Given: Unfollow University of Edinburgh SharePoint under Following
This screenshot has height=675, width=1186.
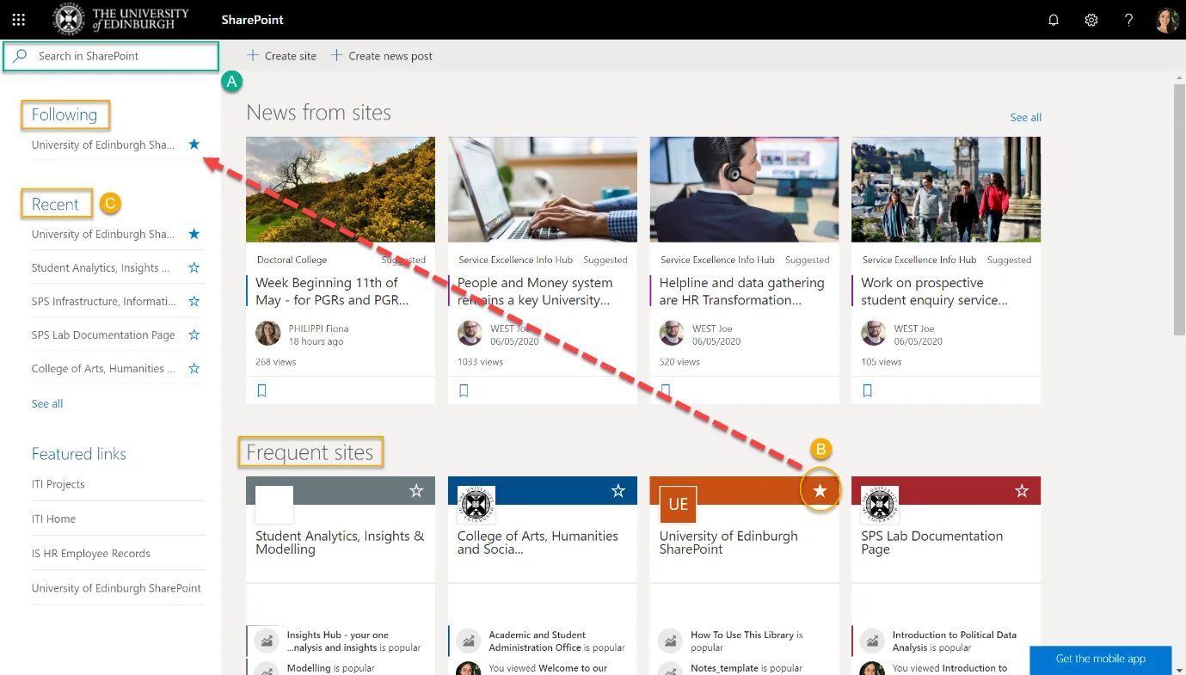Looking at the screenshot, I should tap(194, 144).
